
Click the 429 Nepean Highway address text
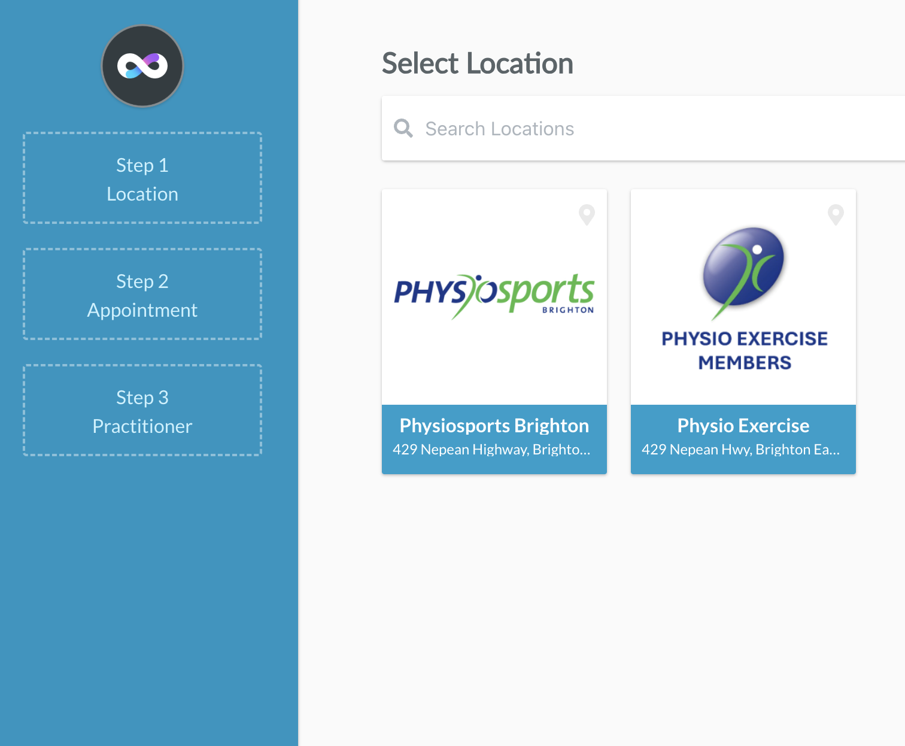click(491, 450)
